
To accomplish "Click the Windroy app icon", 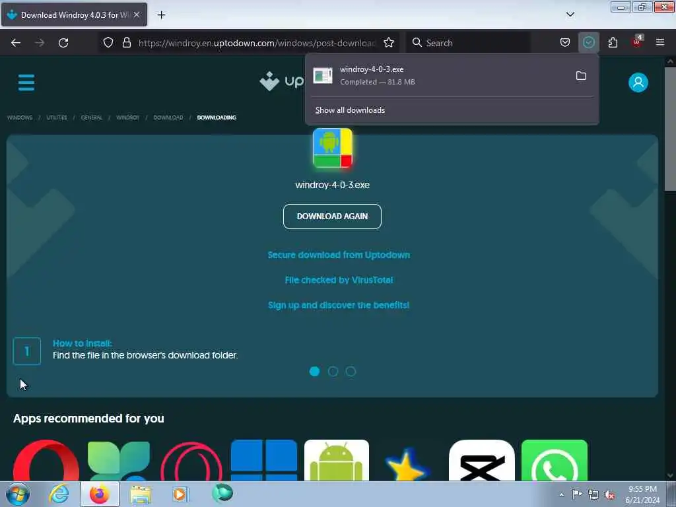I will point(333,148).
